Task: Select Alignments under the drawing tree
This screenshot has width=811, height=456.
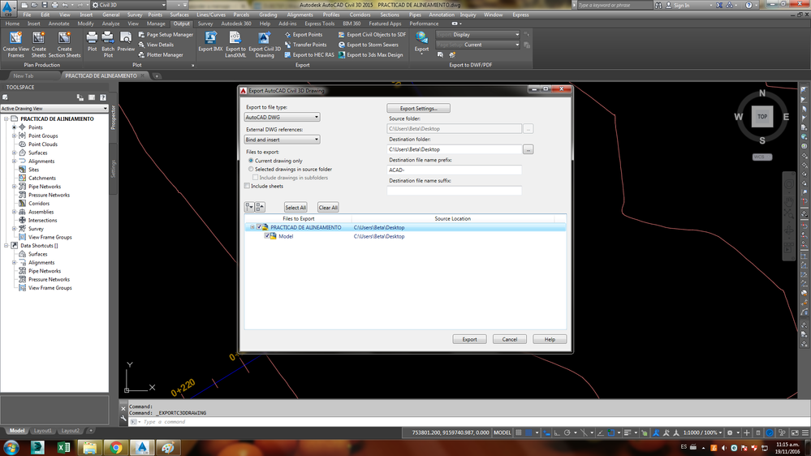Action: pyautogui.click(x=41, y=161)
